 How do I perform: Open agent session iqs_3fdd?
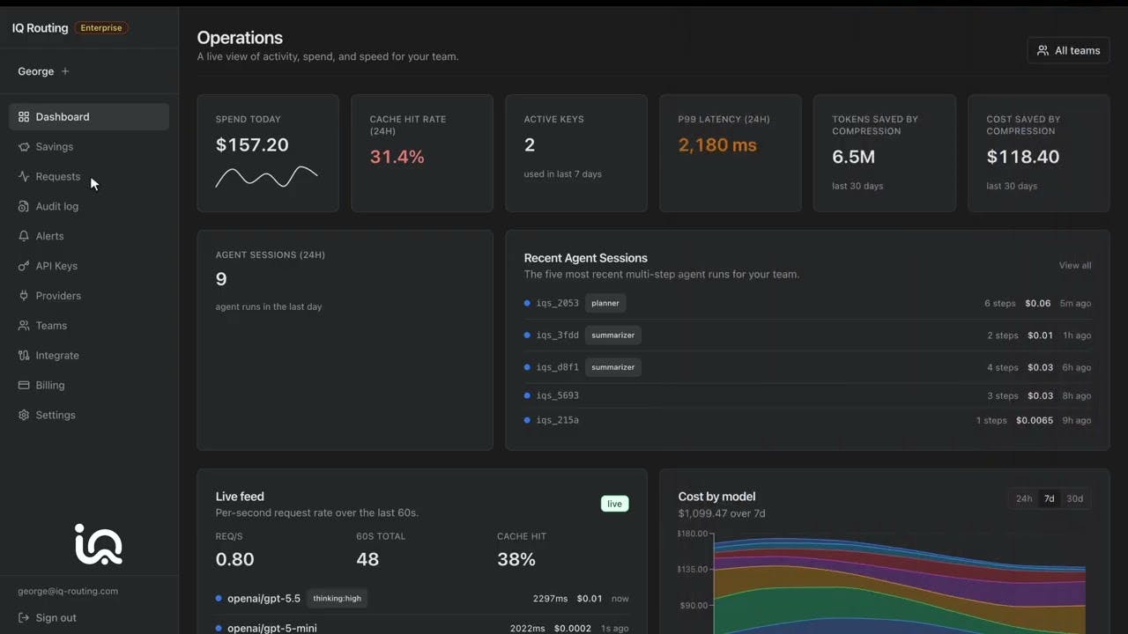click(807, 335)
